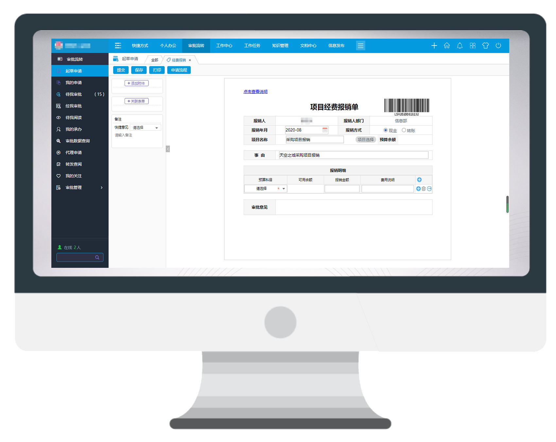The width and height of the screenshot is (556, 442).
Task: Click the home icon in top bar
Action: 447,46
